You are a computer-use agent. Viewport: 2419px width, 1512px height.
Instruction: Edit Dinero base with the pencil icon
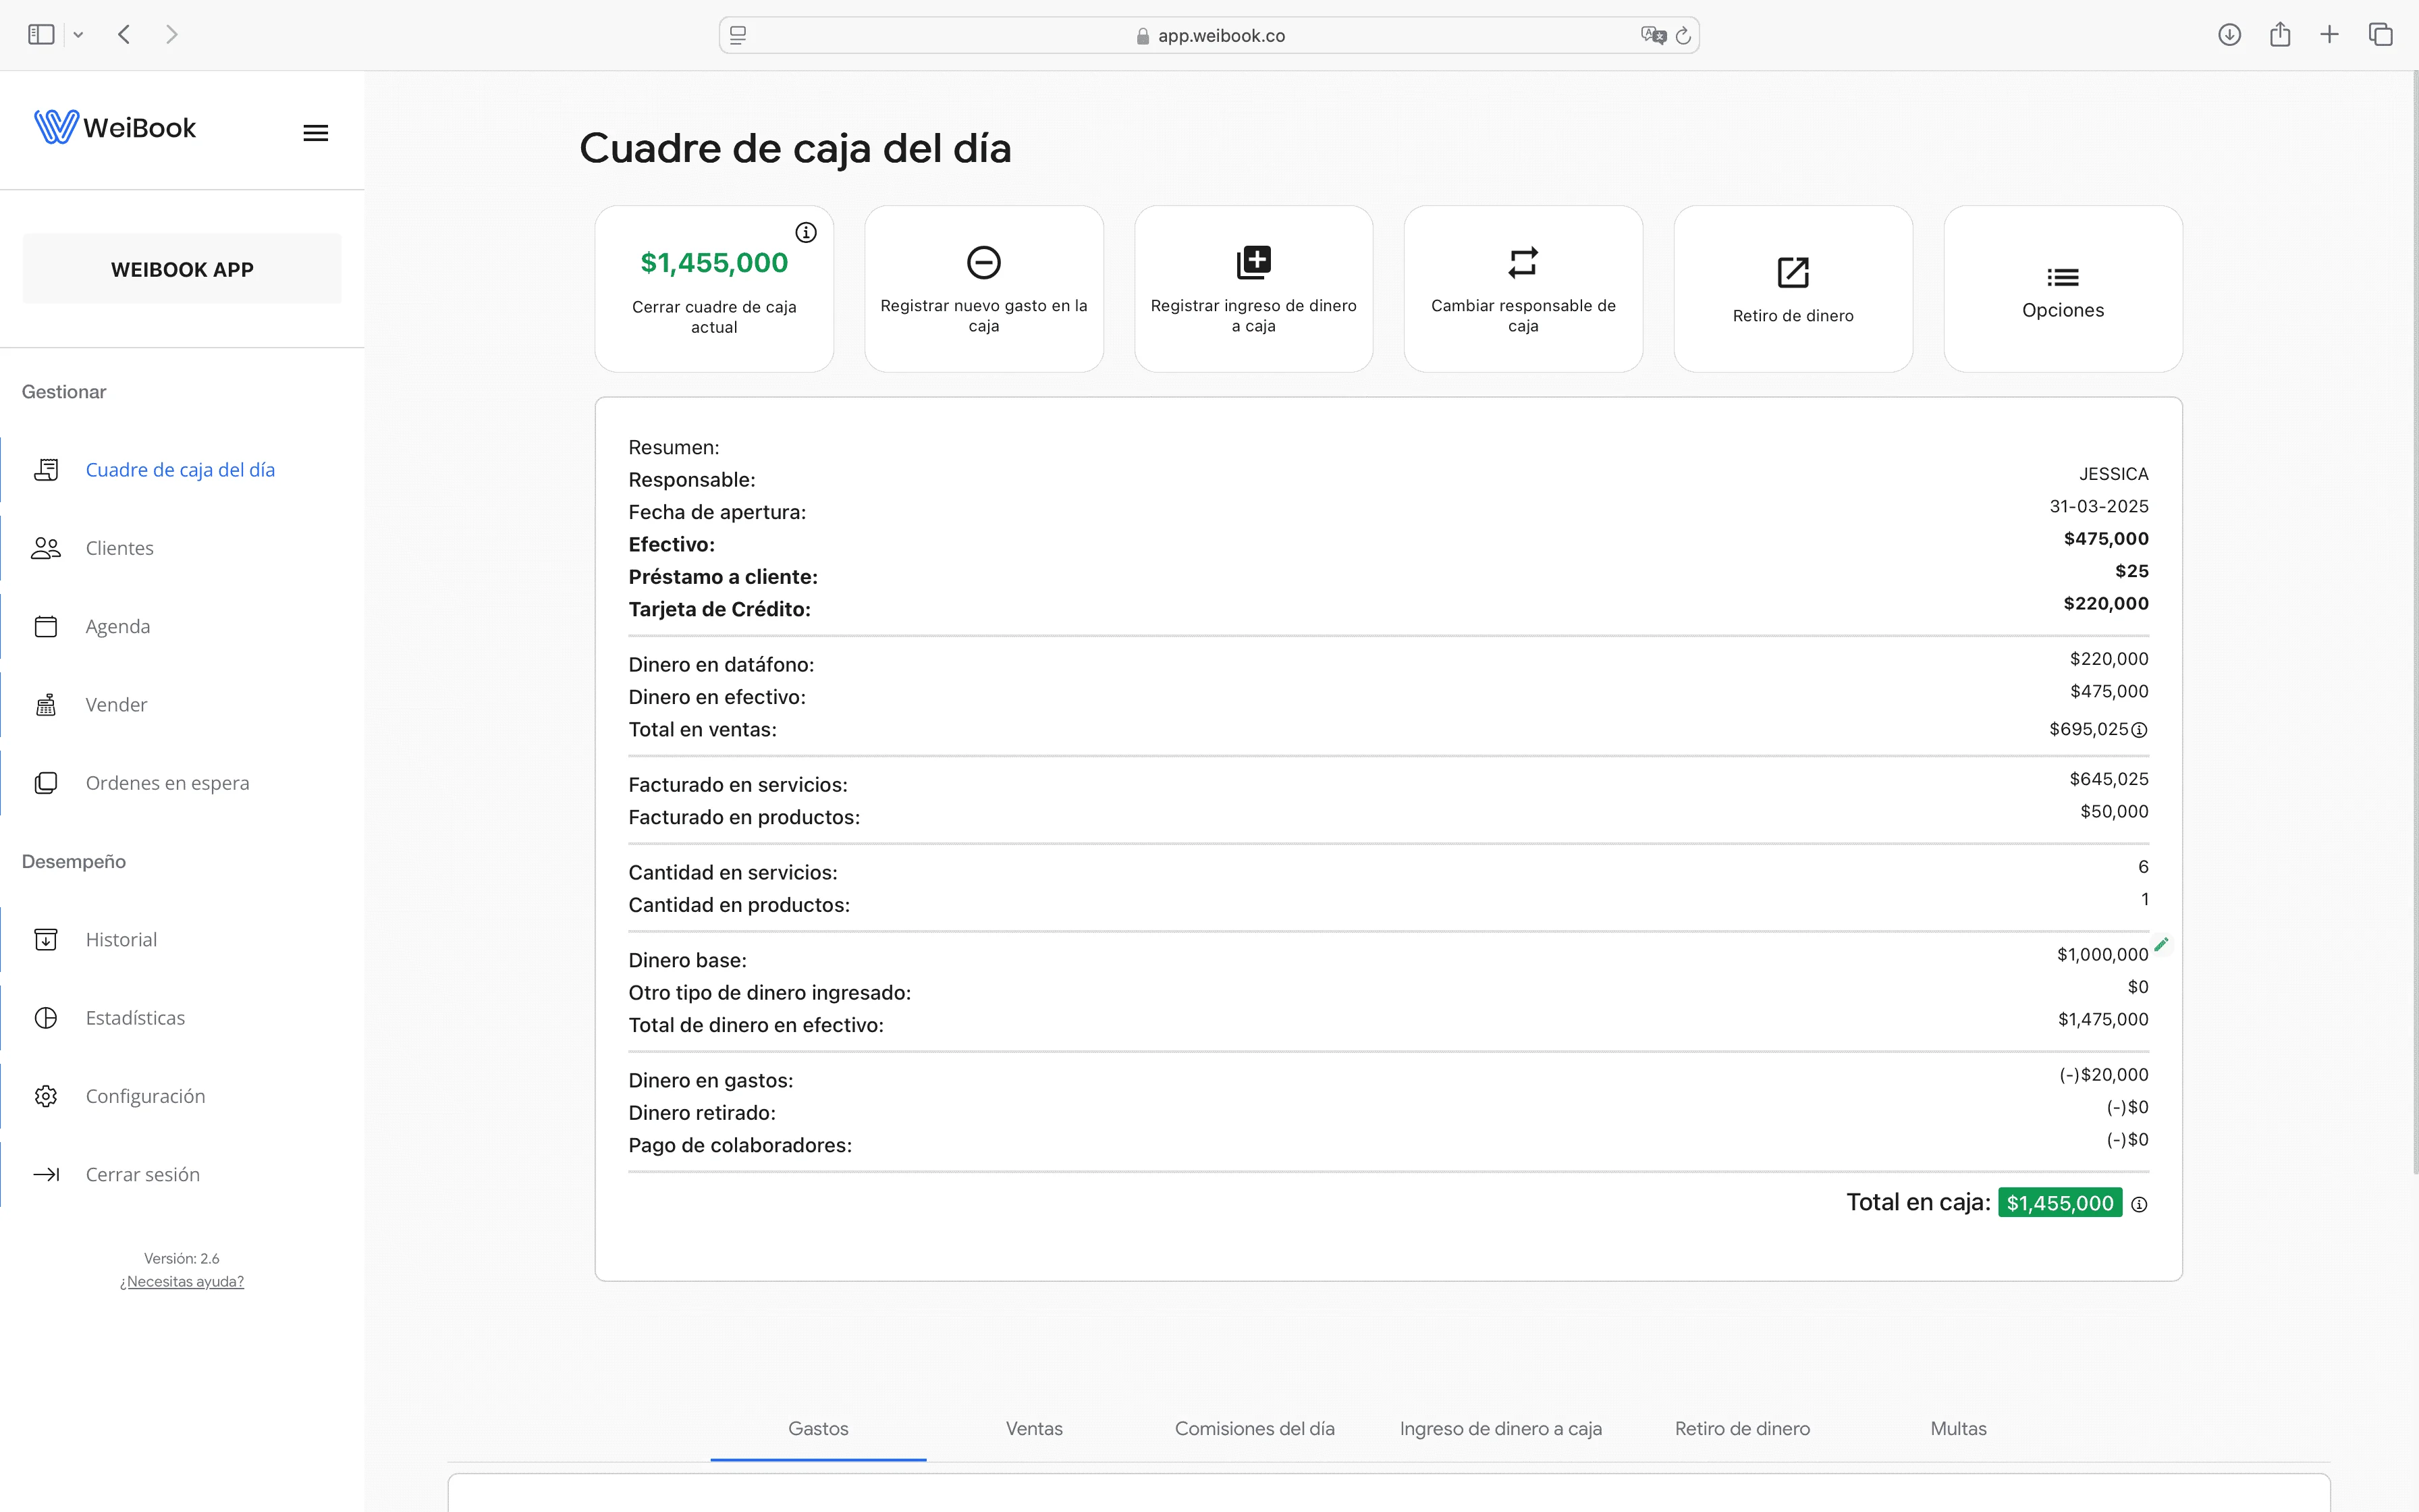coord(2162,944)
